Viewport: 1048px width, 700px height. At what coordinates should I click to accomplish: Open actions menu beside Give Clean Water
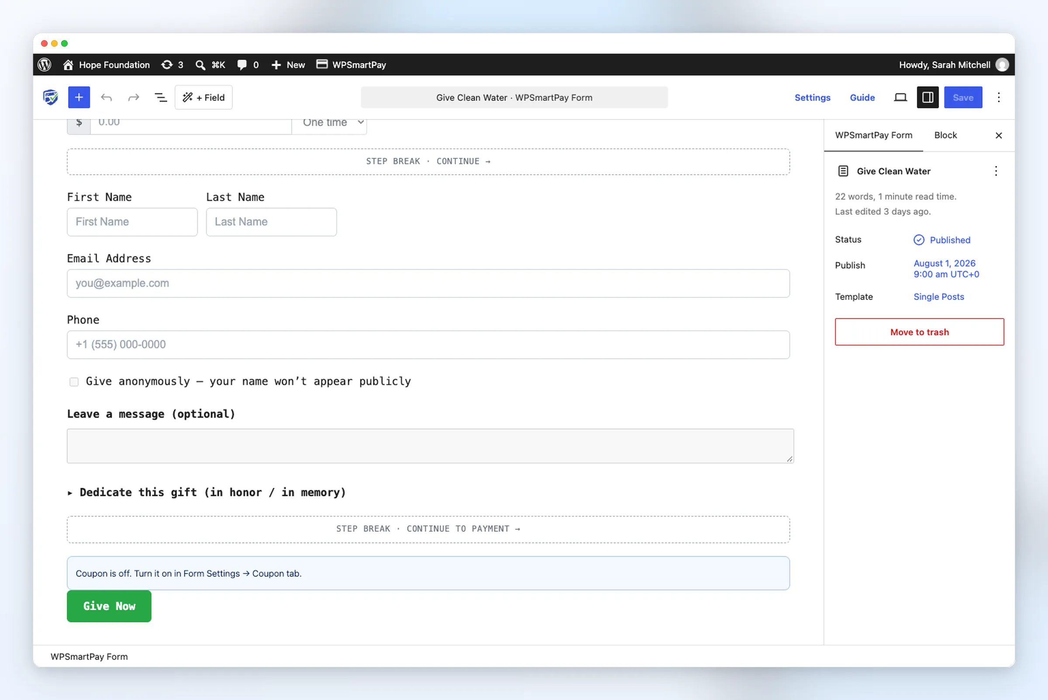tap(996, 171)
